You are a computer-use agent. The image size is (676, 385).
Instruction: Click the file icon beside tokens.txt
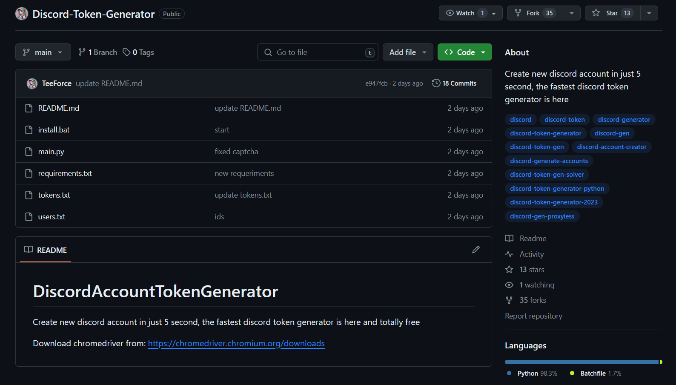pyautogui.click(x=29, y=195)
